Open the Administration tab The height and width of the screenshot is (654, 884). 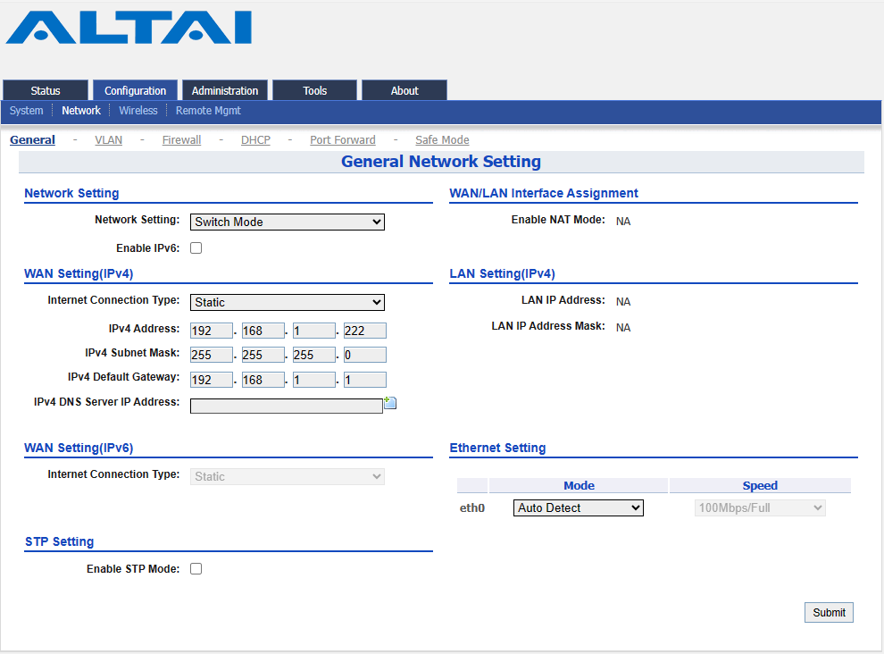point(225,90)
